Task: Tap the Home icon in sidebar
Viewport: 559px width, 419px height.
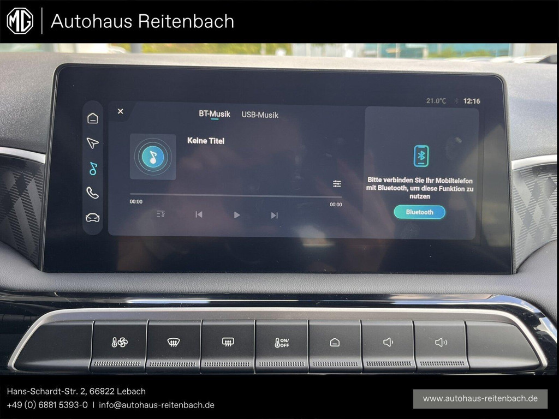Action: coord(93,118)
